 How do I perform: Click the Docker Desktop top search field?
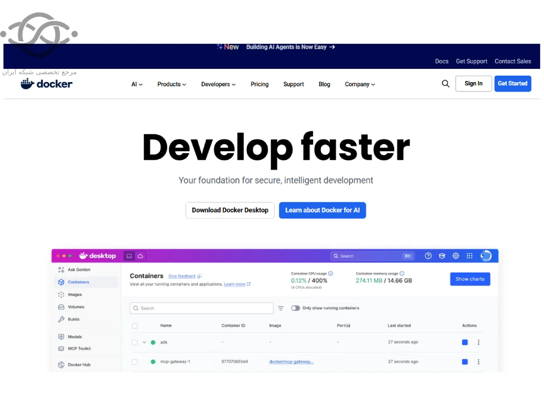tap(372, 256)
